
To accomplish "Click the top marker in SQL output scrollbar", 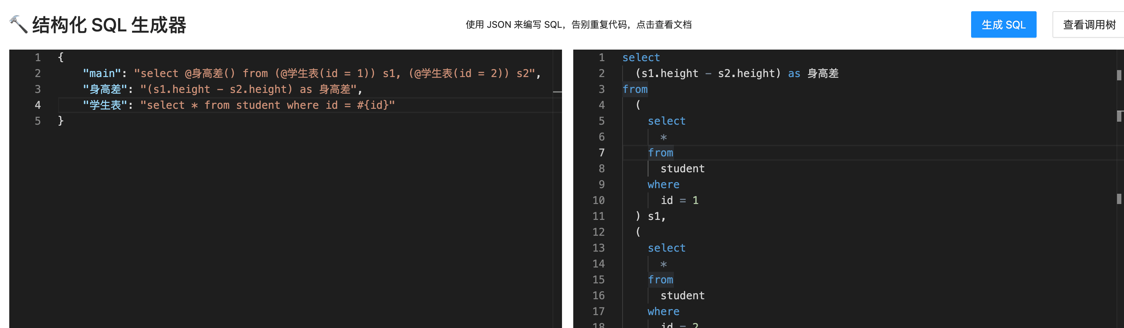I will pyautogui.click(x=1119, y=75).
